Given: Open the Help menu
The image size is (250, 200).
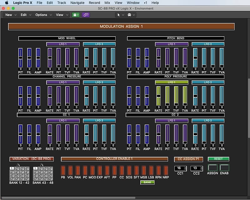Looking at the screenshot, I should point(155,3).
